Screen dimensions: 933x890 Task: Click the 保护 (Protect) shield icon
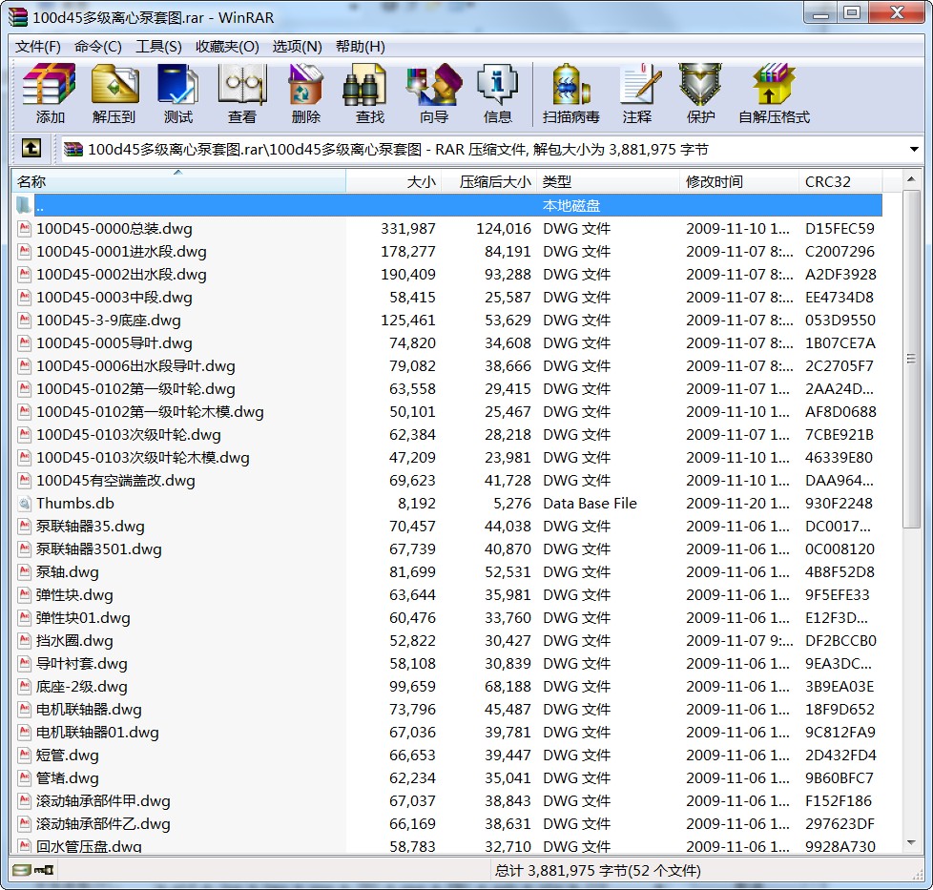[x=700, y=85]
